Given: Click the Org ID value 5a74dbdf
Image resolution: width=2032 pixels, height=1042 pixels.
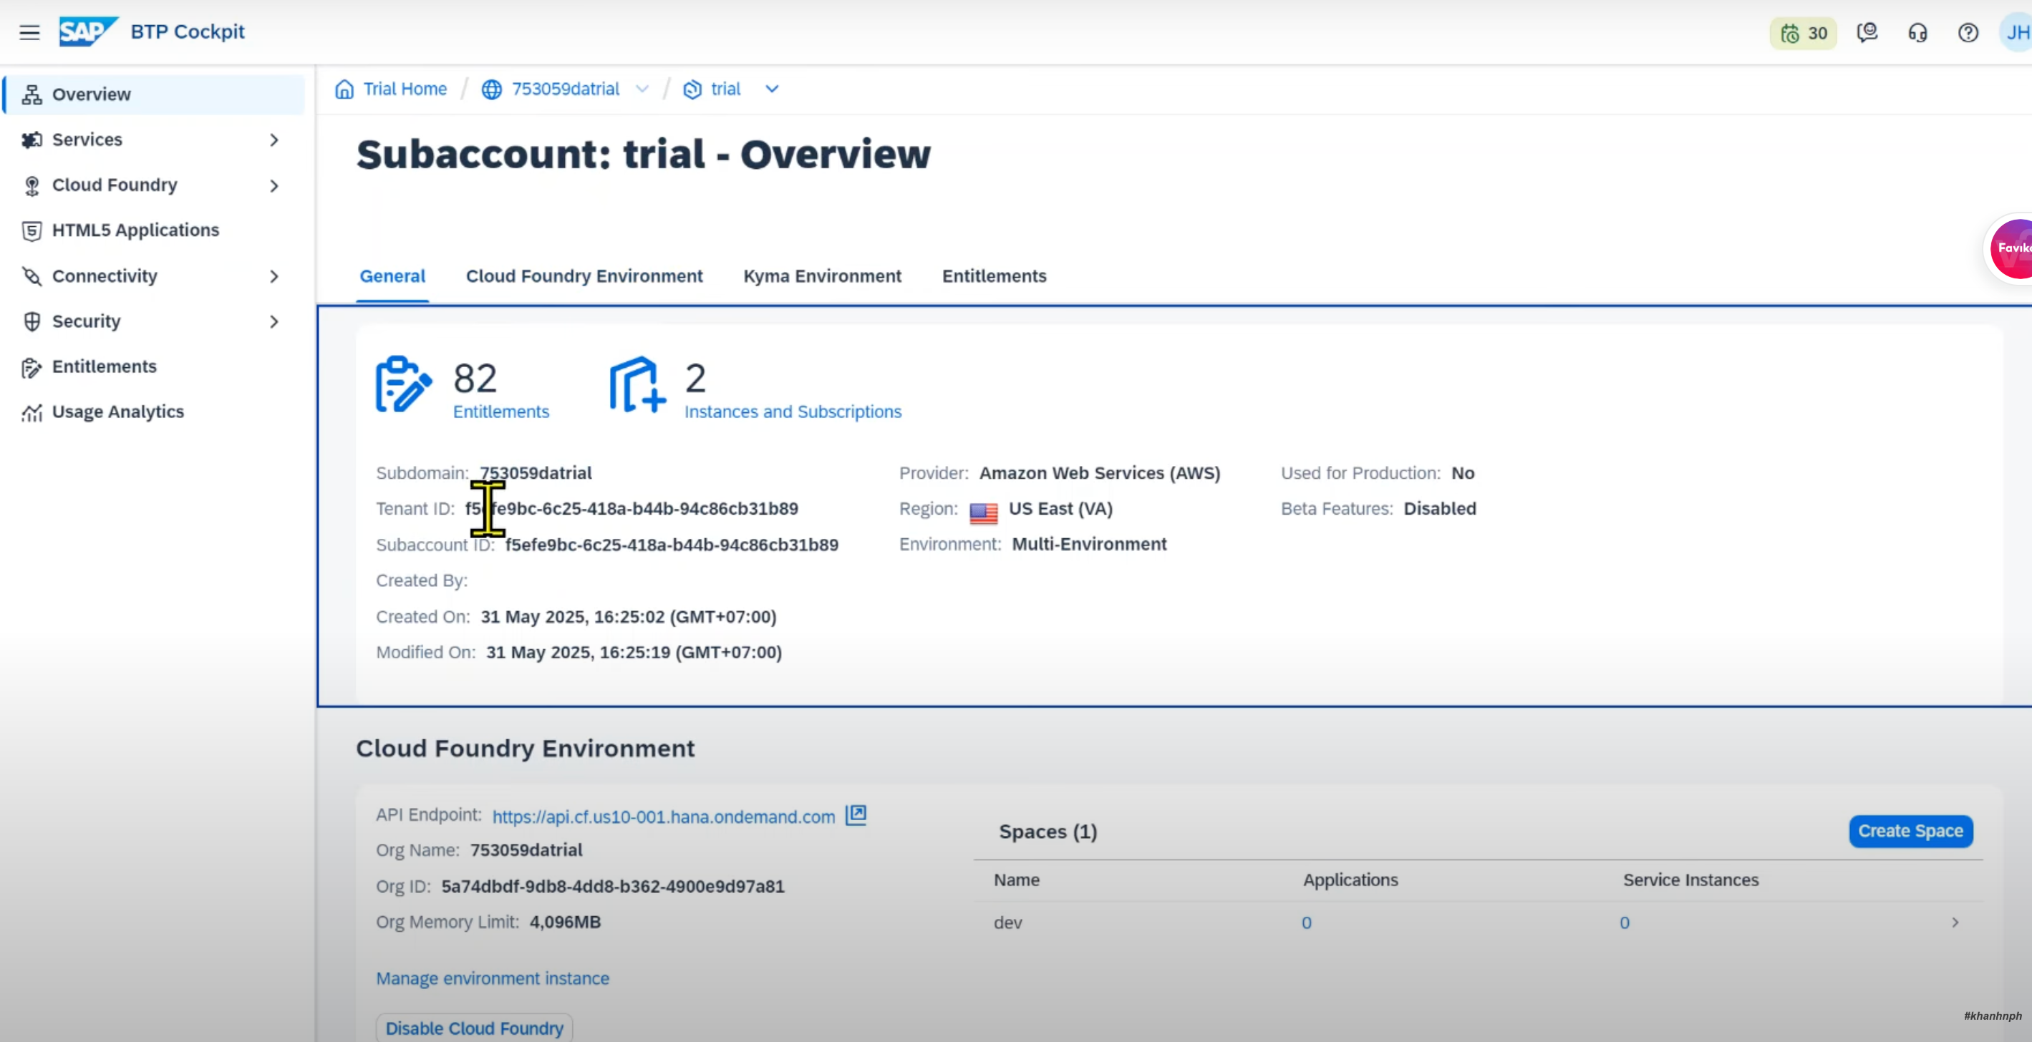Looking at the screenshot, I should click(x=612, y=887).
